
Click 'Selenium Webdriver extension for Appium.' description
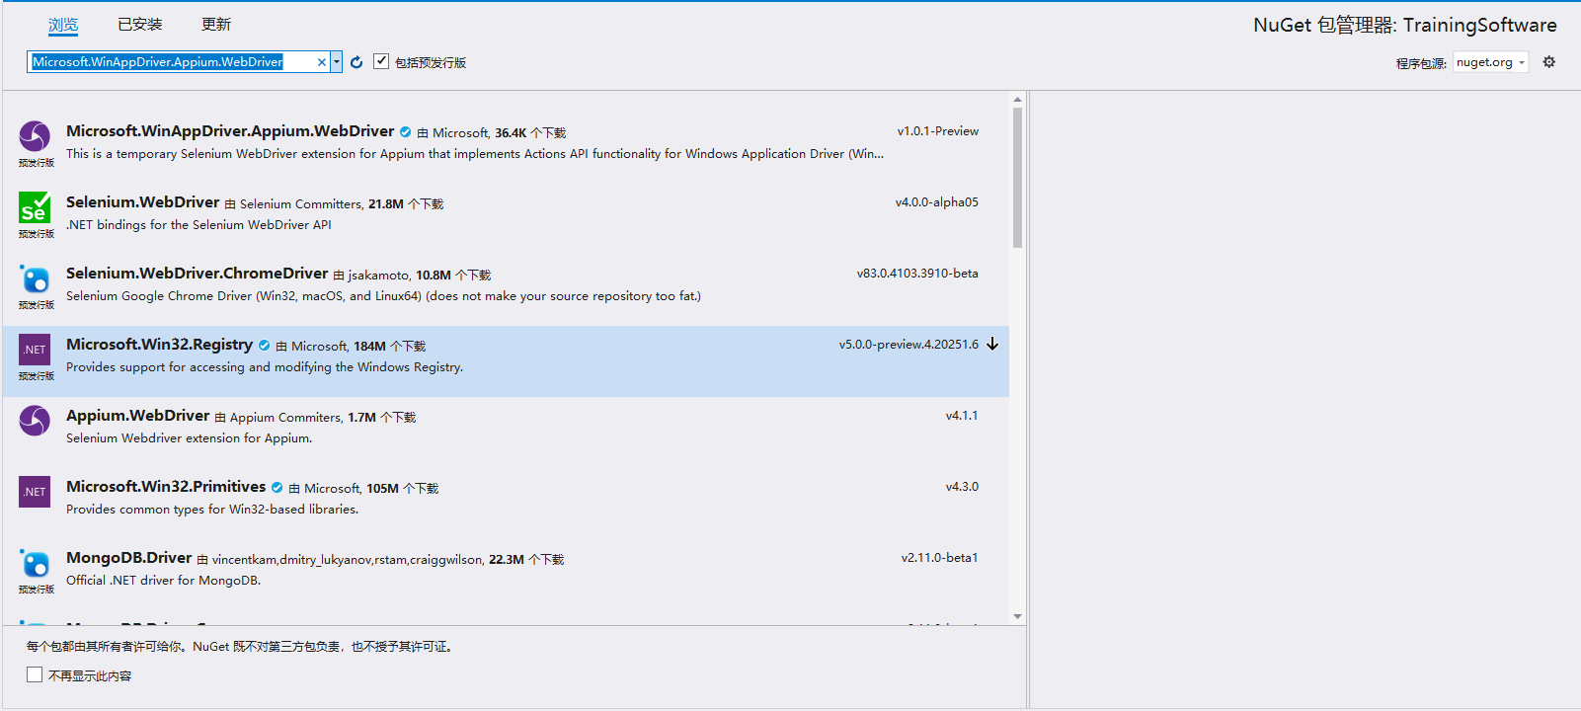pyautogui.click(x=189, y=438)
